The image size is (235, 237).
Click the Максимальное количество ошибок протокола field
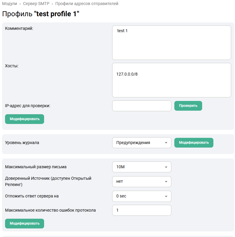(141, 210)
